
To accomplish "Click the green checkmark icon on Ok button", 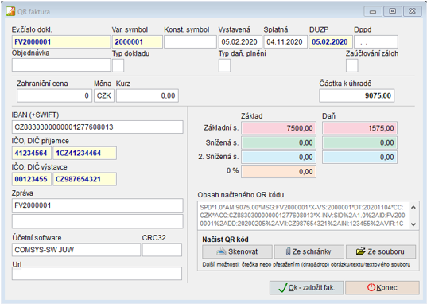I will pyautogui.click(x=282, y=287).
